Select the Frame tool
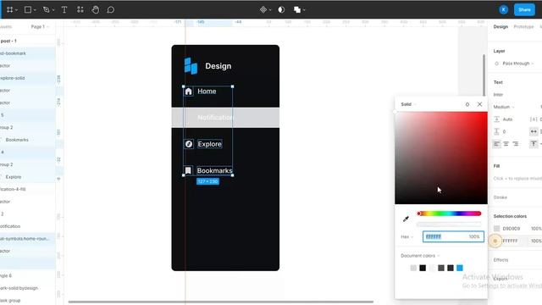The image size is (542, 305). tap(9, 9)
